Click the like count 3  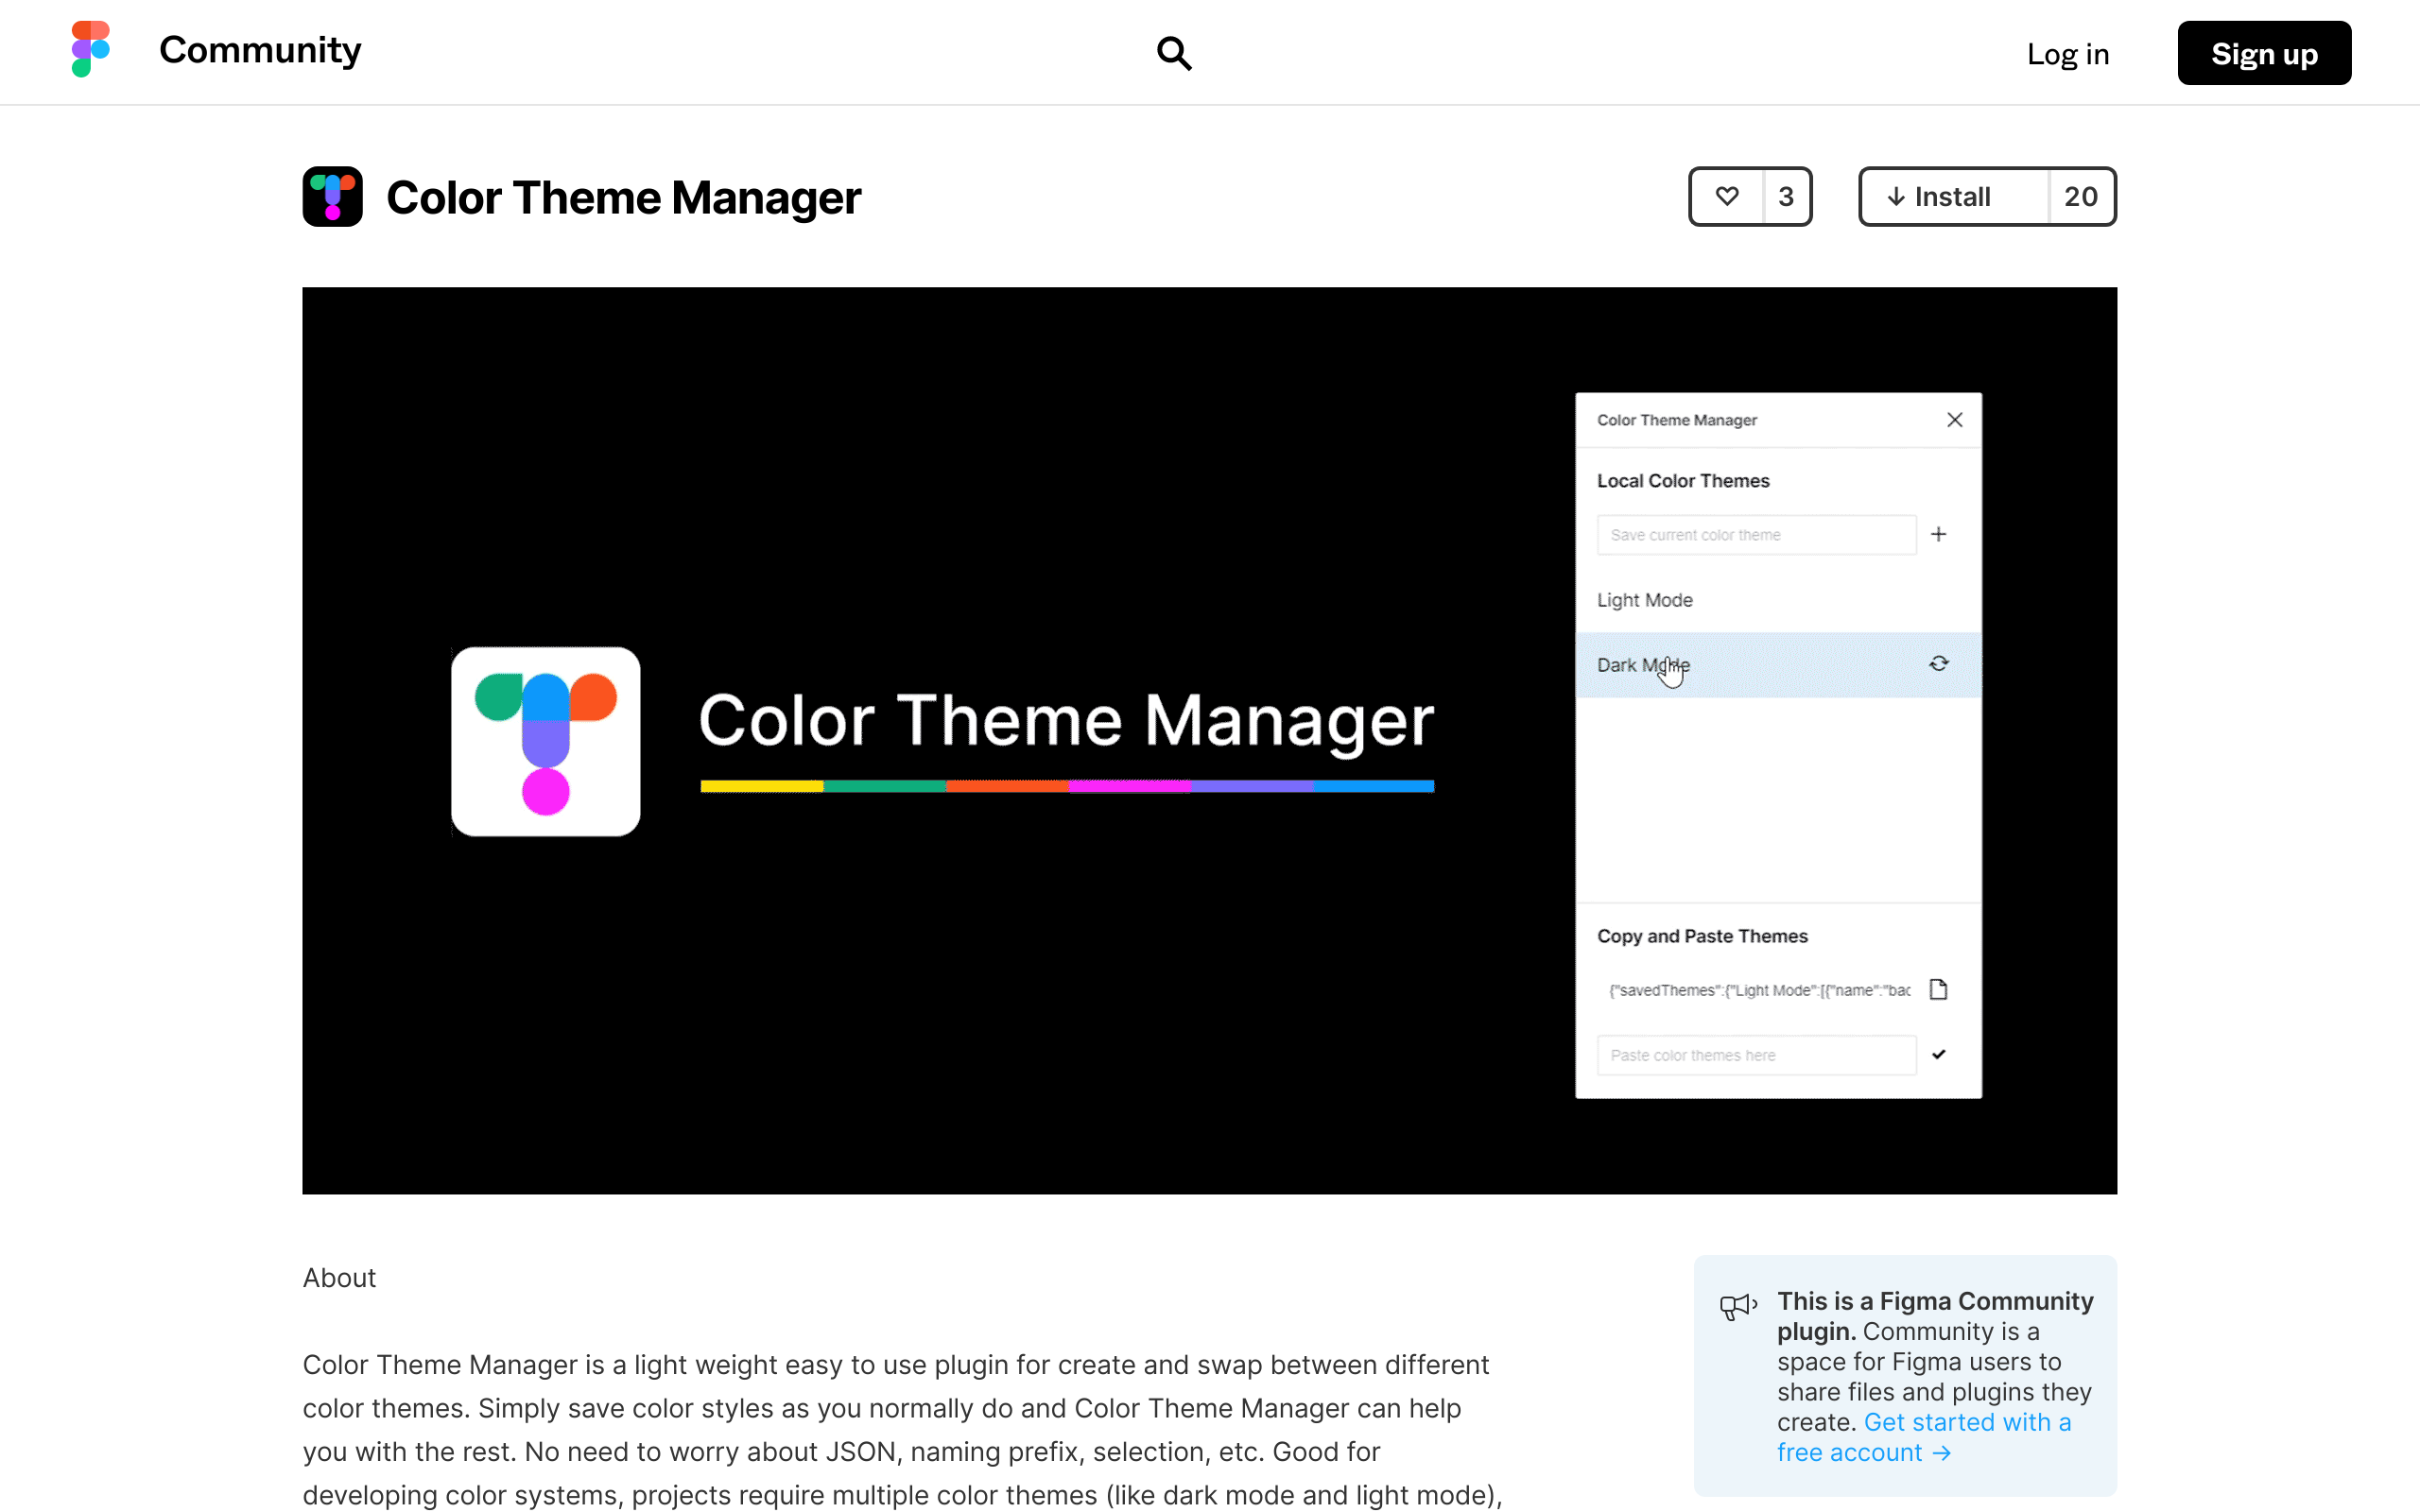(1786, 197)
